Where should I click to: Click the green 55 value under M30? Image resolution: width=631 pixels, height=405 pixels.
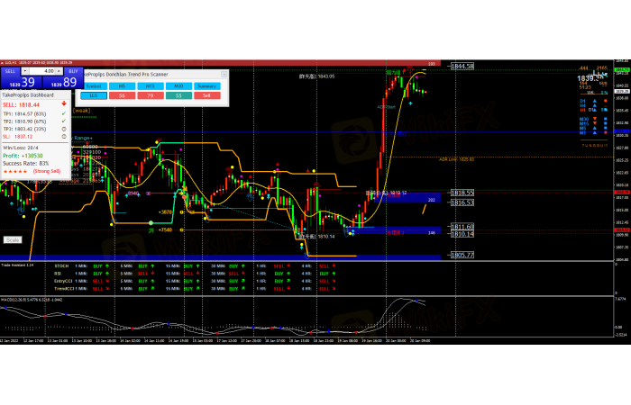(x=178, y=94)
